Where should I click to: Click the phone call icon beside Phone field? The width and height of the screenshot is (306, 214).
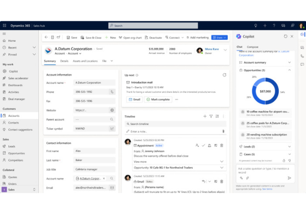click(112, 92)
